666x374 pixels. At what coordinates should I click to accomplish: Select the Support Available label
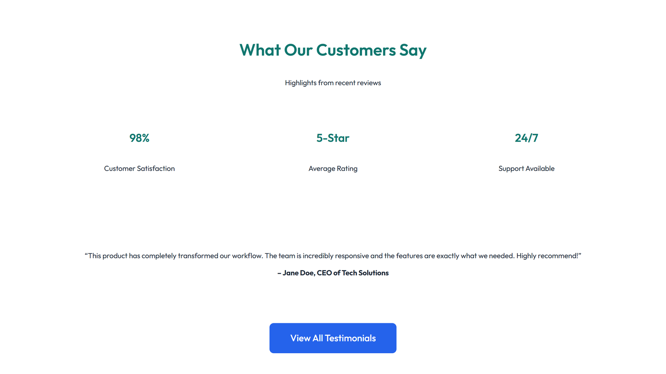(x=526, y=168)
